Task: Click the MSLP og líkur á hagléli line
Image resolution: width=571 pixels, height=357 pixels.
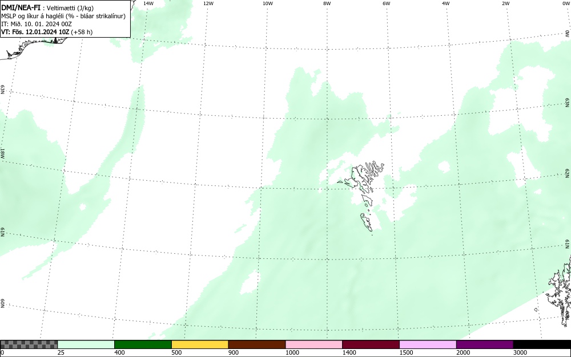Action: (63, 16)
